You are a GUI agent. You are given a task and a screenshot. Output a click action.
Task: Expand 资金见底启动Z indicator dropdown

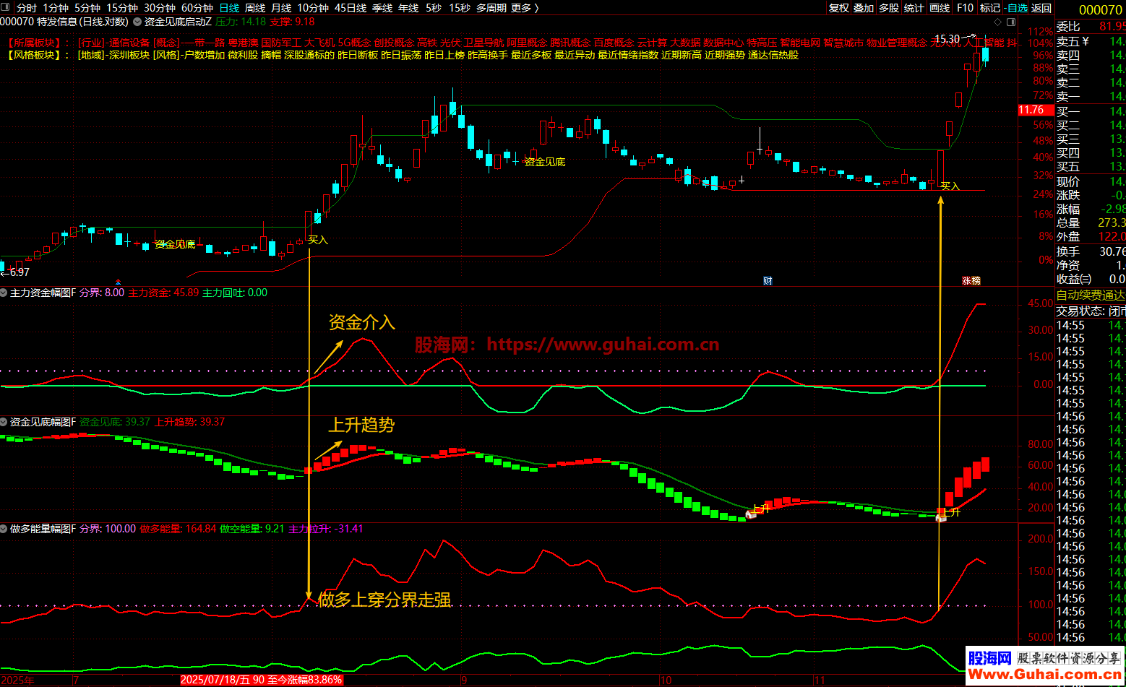tap(138, 22)
